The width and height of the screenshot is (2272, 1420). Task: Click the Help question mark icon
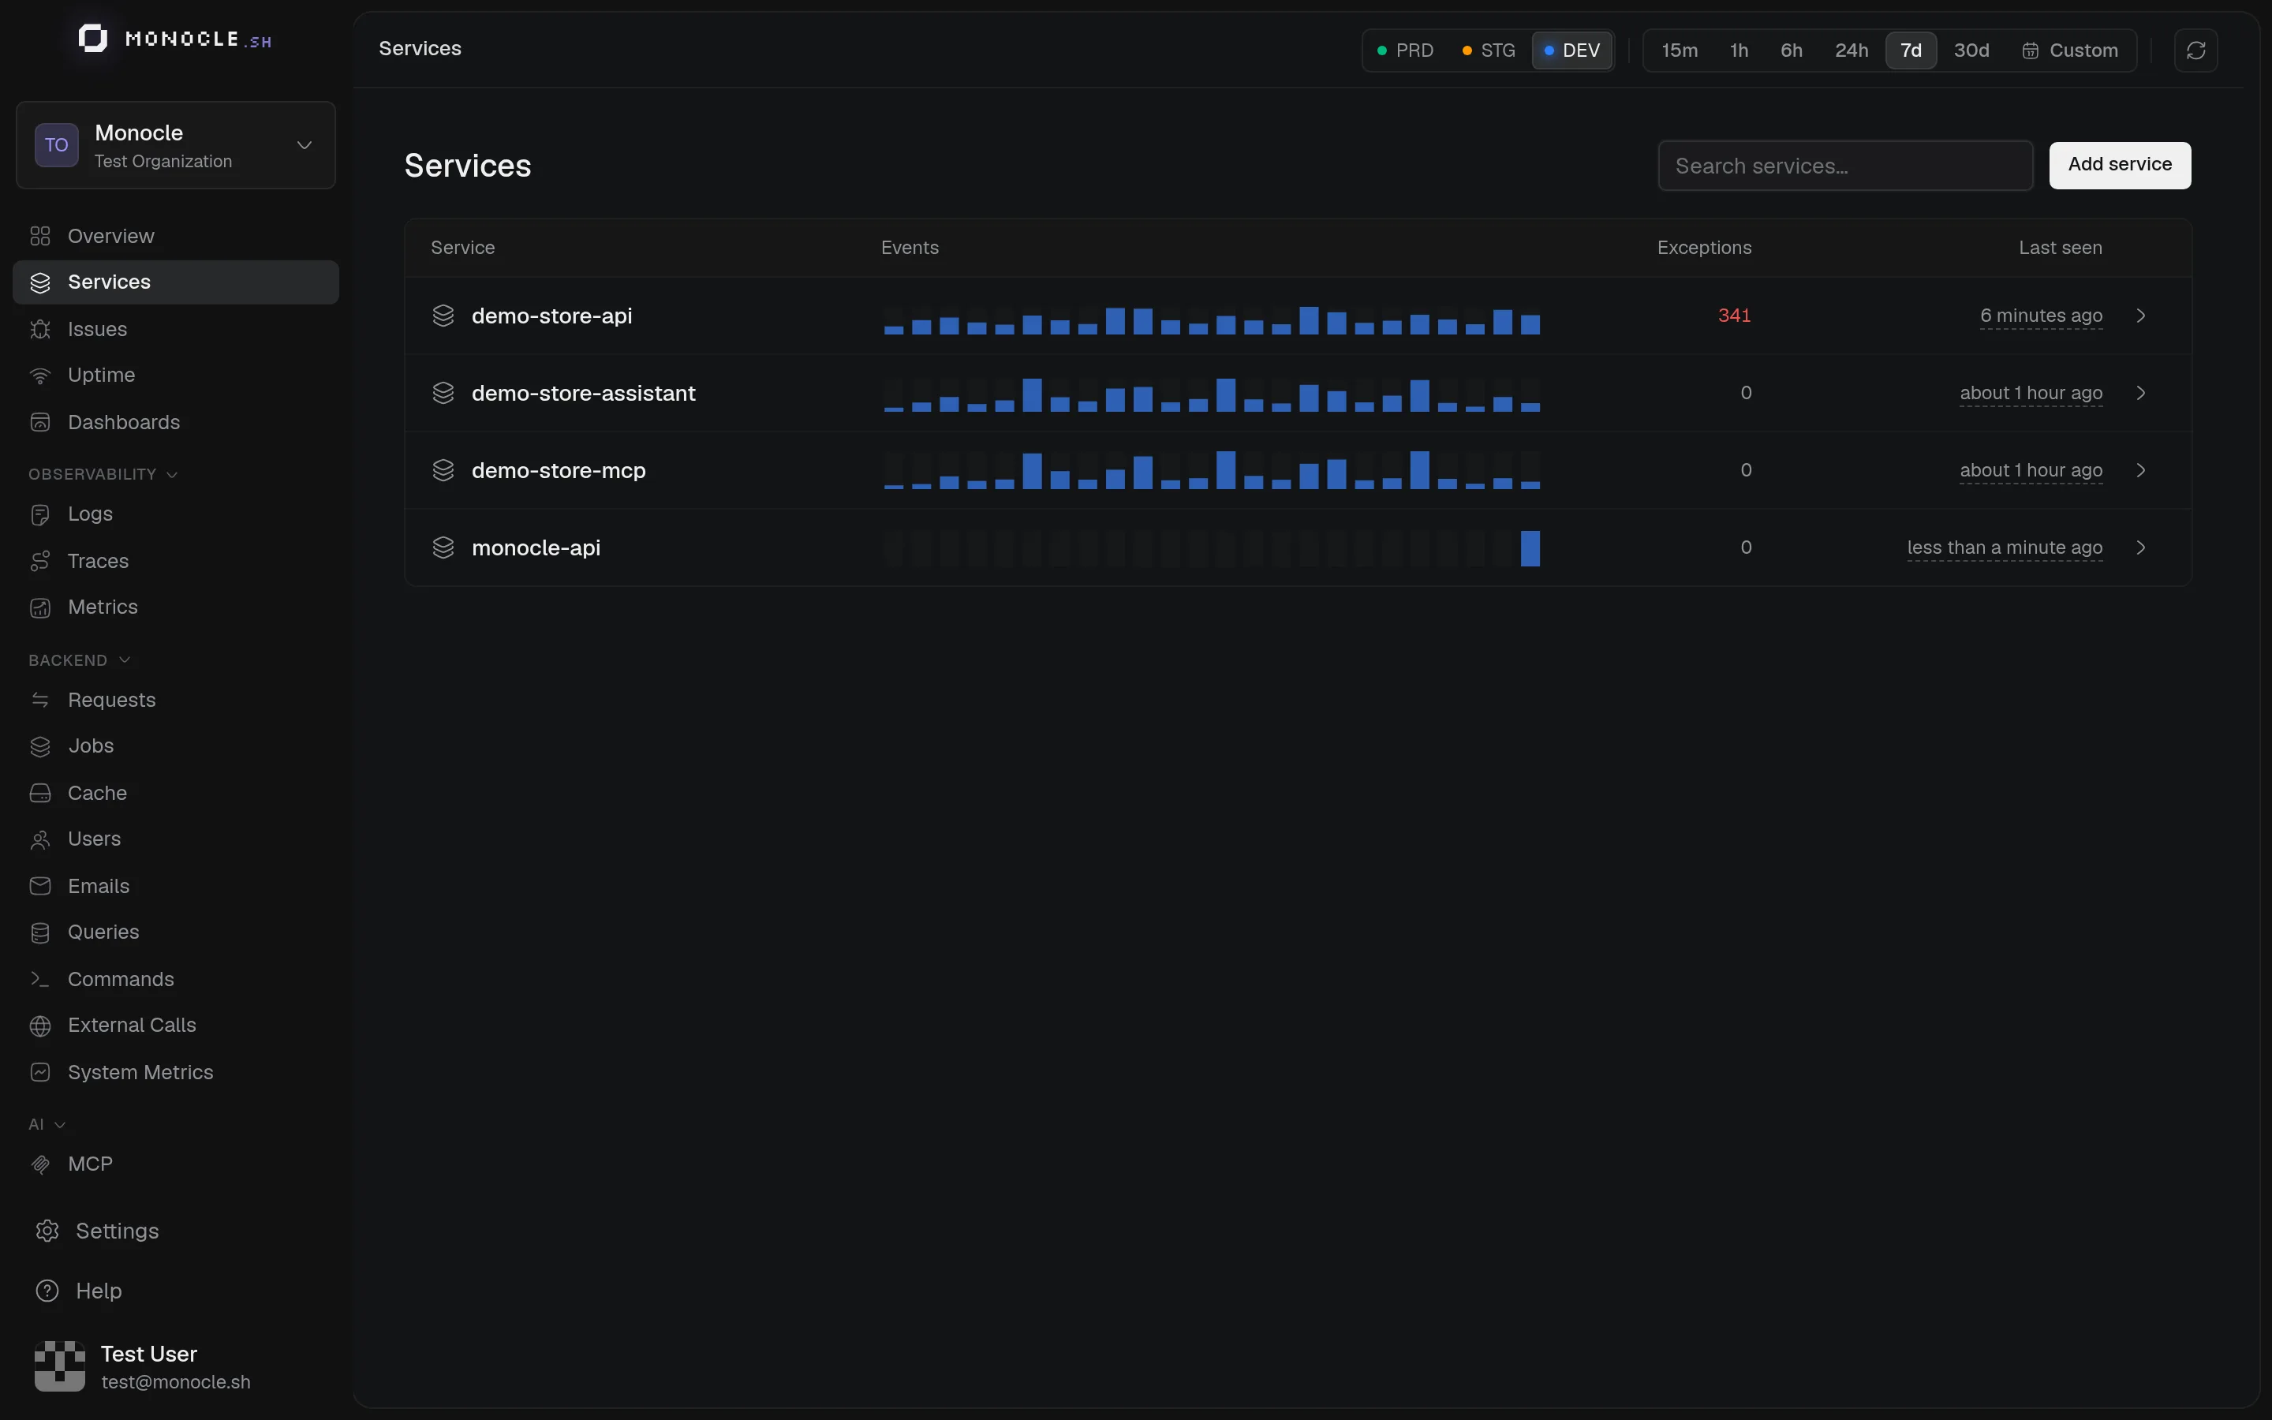coord(47,1291)
